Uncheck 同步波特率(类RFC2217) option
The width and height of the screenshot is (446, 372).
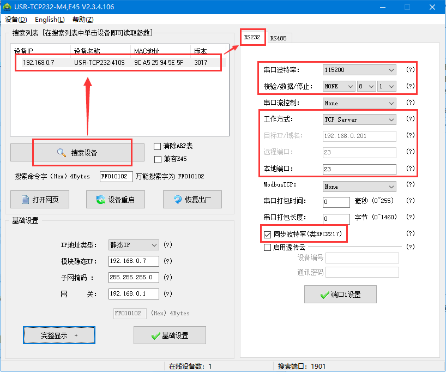(x=267, y=234)
